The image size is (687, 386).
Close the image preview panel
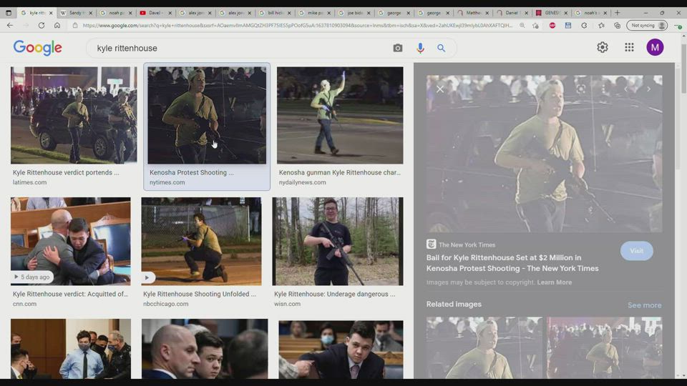click(440, 89)
